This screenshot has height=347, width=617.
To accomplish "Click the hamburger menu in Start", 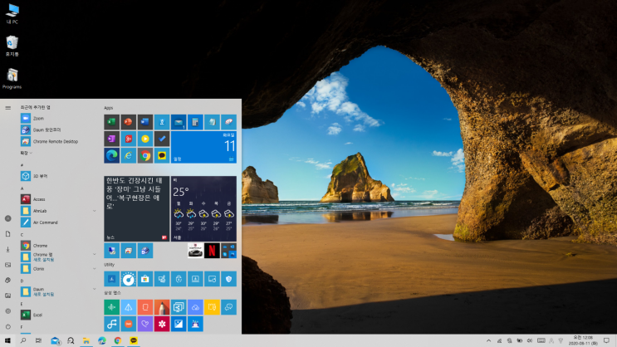I will [x=7, y=107].
